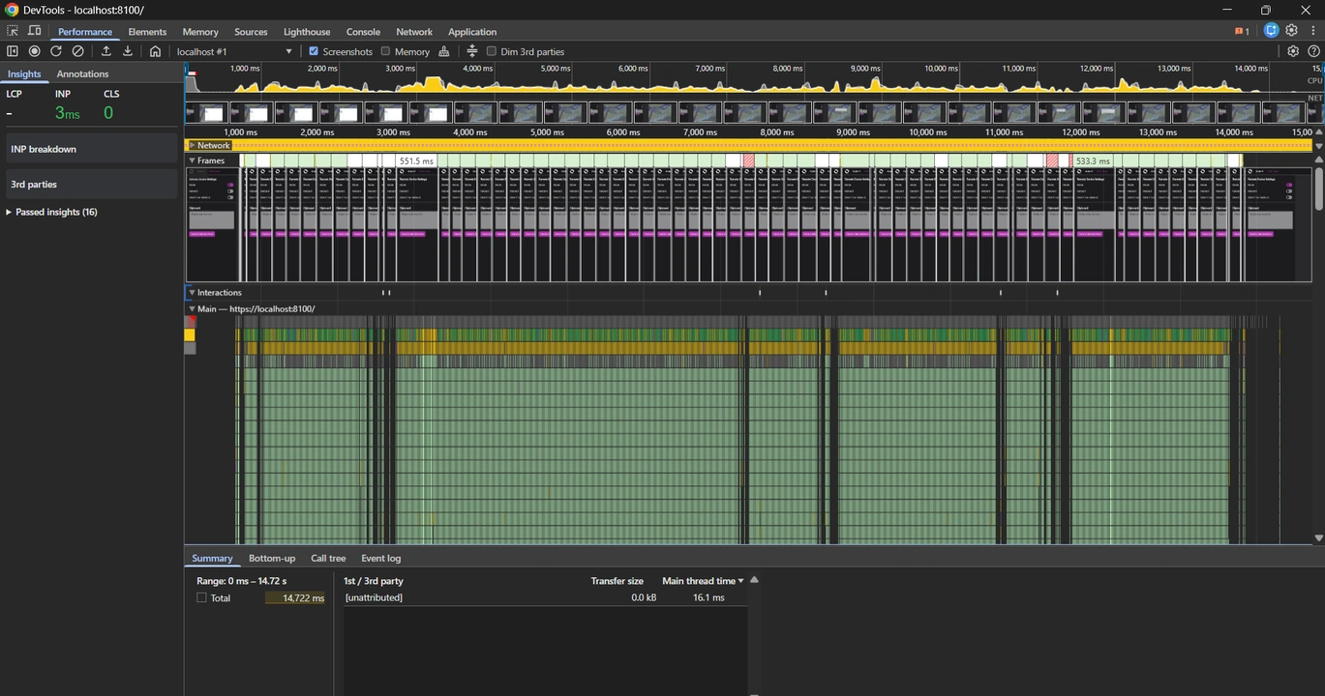Open the Lighthouse panel tab
The width and height of the screenshot is (1325, 696).
click(x=307, y=32)
